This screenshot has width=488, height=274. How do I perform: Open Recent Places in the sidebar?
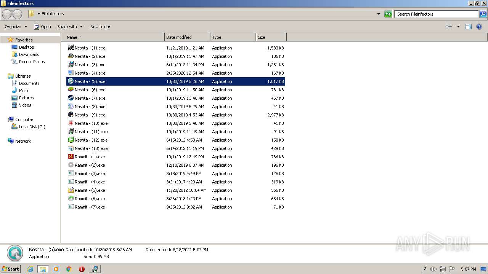tap(32, 62)
